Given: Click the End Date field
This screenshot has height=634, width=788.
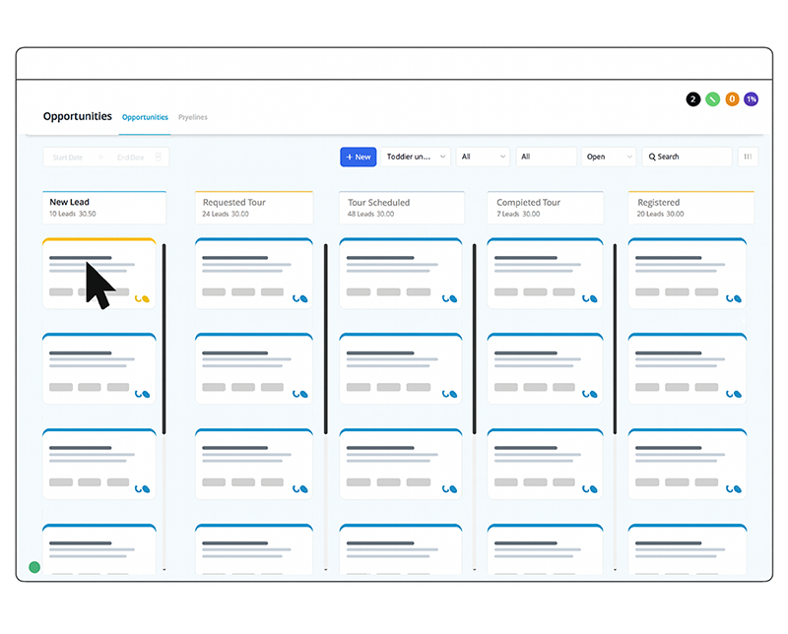Looking at the screenshot, I should (x=131, y=158).
